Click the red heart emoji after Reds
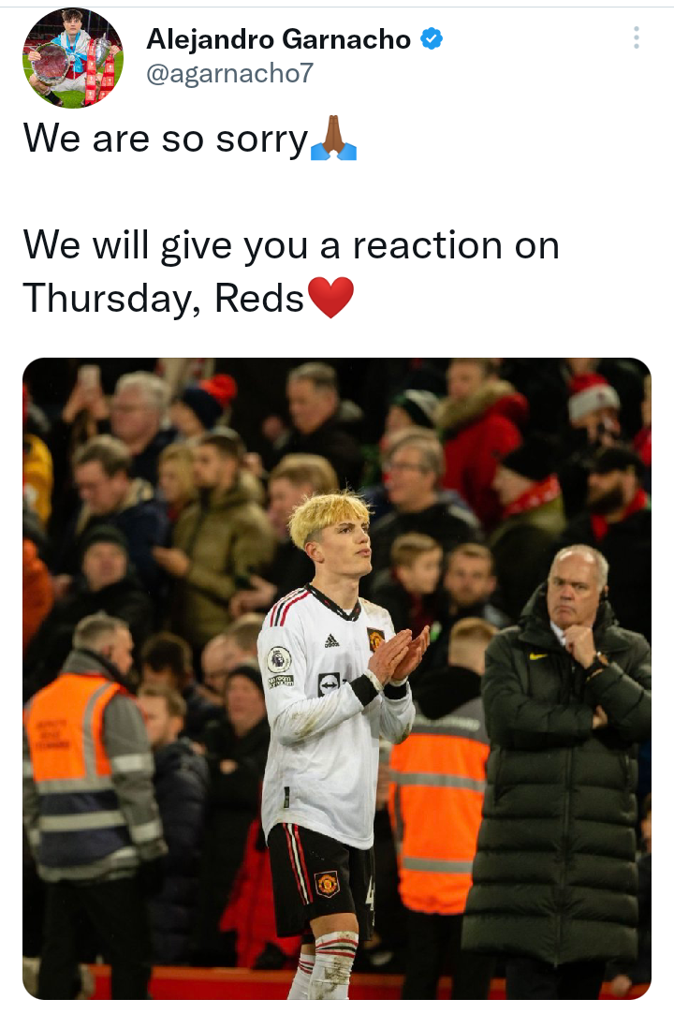The width and height of the screenshot is (674, 1014). coord(331,298)
